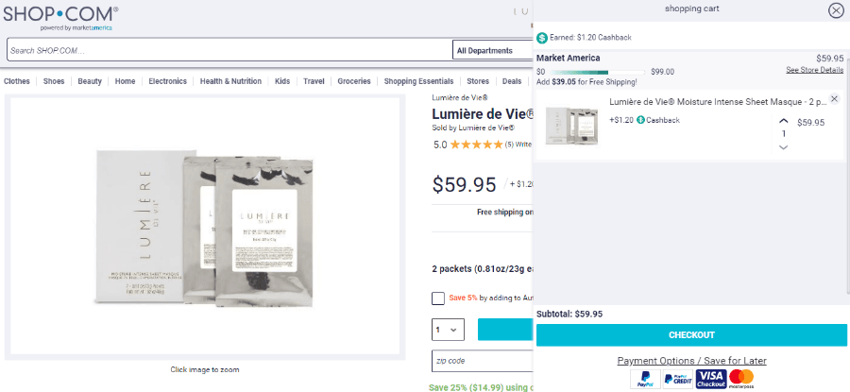Click the SHOP.COM logo
This screenshot has height=392, width=850.
(x=61, y=16)
